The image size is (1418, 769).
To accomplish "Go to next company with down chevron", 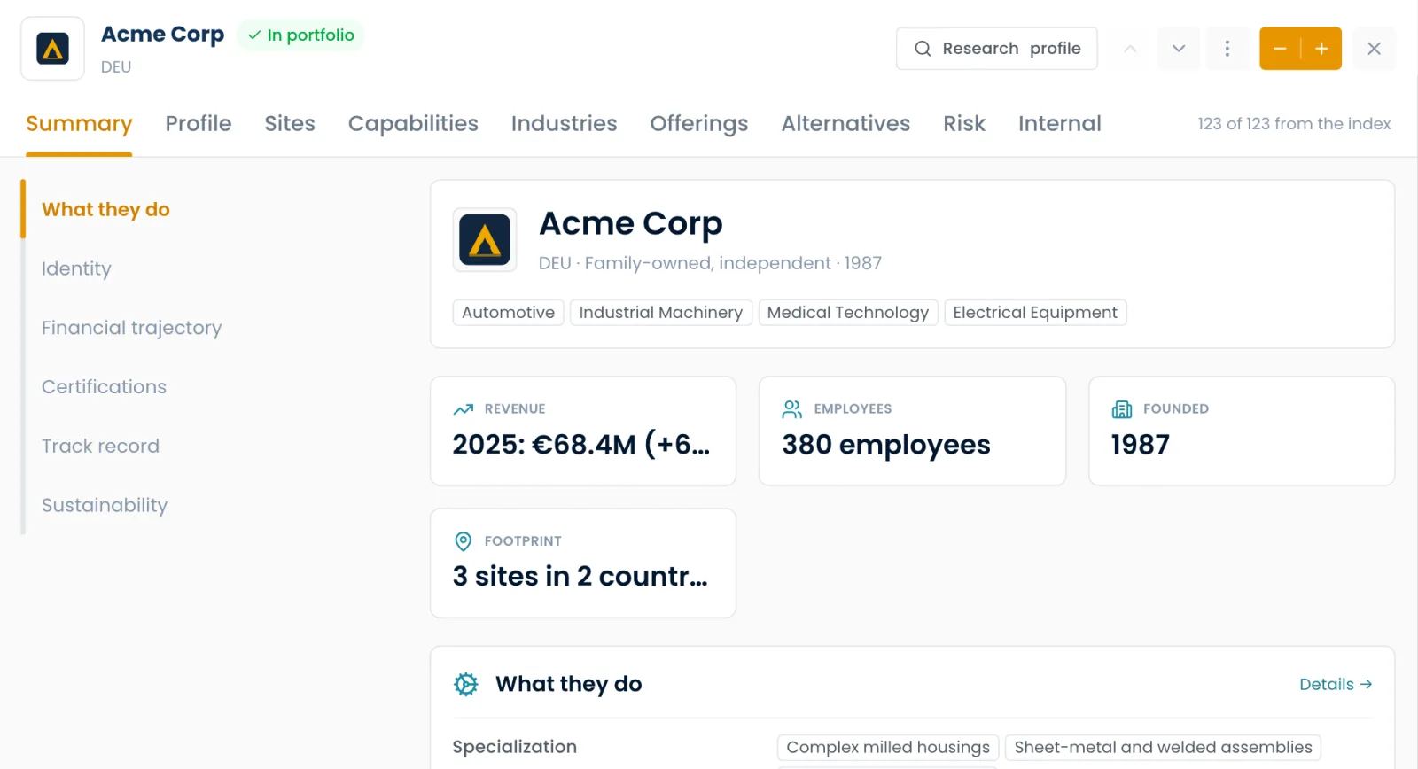I will coord(1179,49).
